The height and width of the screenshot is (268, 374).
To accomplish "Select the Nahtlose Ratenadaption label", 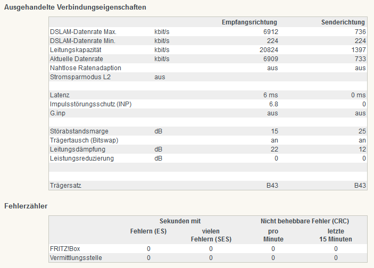I will [x=86, y=68].
